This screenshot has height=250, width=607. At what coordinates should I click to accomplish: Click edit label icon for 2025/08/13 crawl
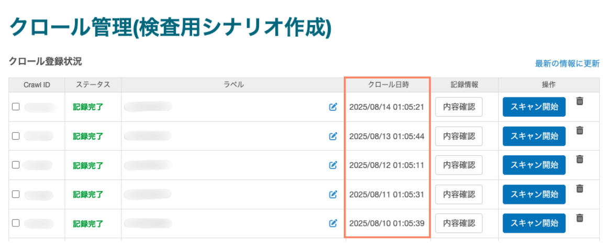tap(333, 136)
